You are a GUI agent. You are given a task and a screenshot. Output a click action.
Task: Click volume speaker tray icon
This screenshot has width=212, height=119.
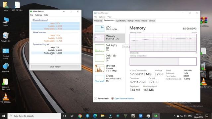pos(185,116)
